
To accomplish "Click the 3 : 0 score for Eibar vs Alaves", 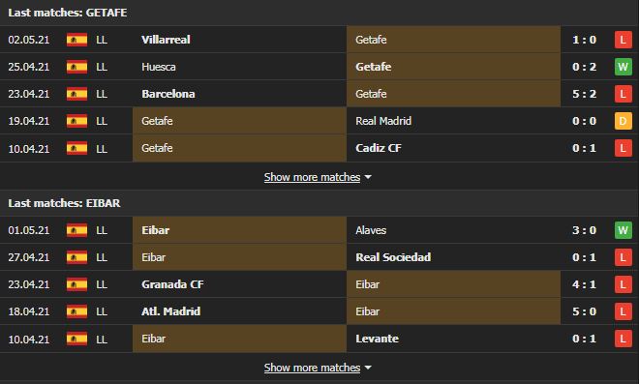I will pos(584,230).
